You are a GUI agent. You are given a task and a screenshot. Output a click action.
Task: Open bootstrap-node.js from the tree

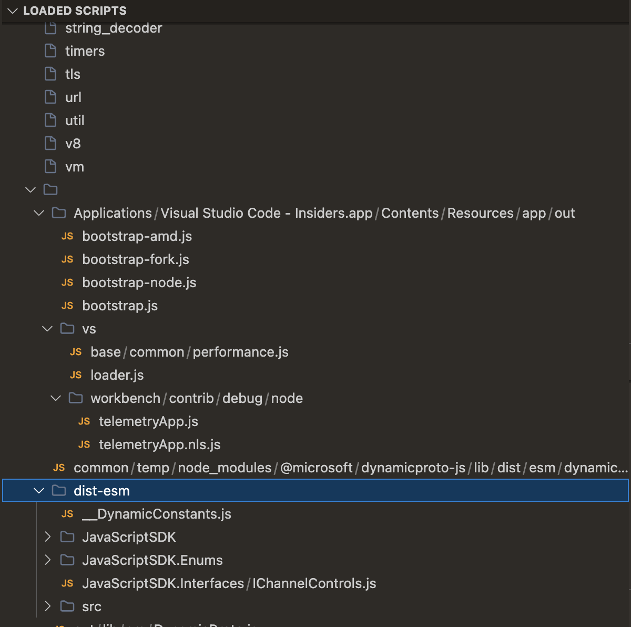pyautogui.click(x=139, y=282)
